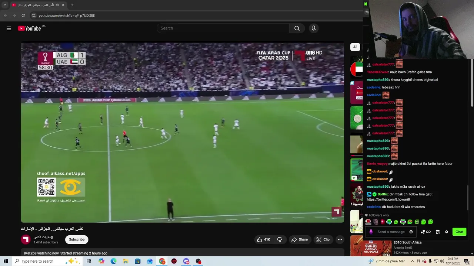The height and width of the screenshot is (266, 474).
Task: Click the Alkass logo watermark in video corner
Action: pyautogui.click(x=336, y=212)
